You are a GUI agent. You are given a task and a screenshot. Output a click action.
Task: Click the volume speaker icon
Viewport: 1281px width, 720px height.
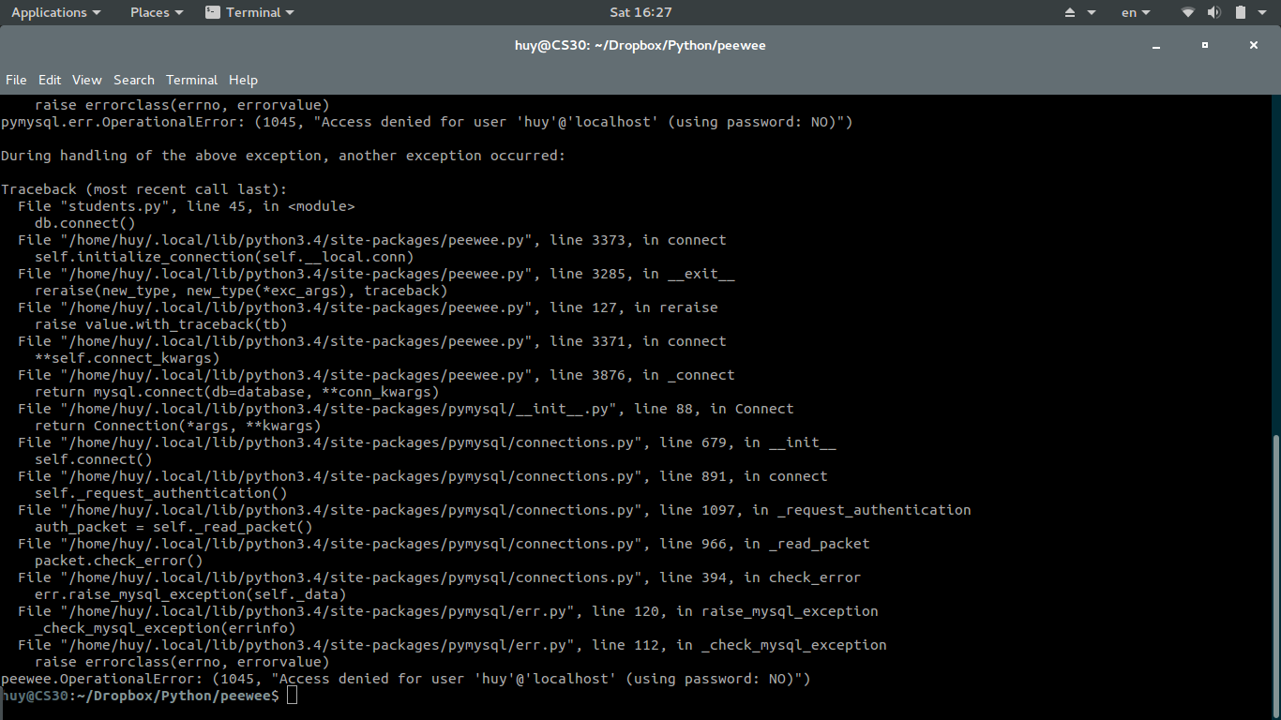1213,12
